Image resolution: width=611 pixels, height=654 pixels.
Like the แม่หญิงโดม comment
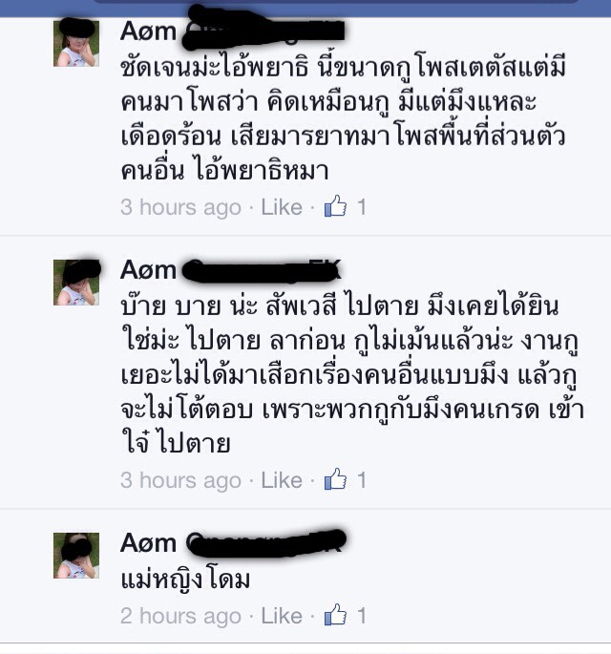[x=282, y=616]
